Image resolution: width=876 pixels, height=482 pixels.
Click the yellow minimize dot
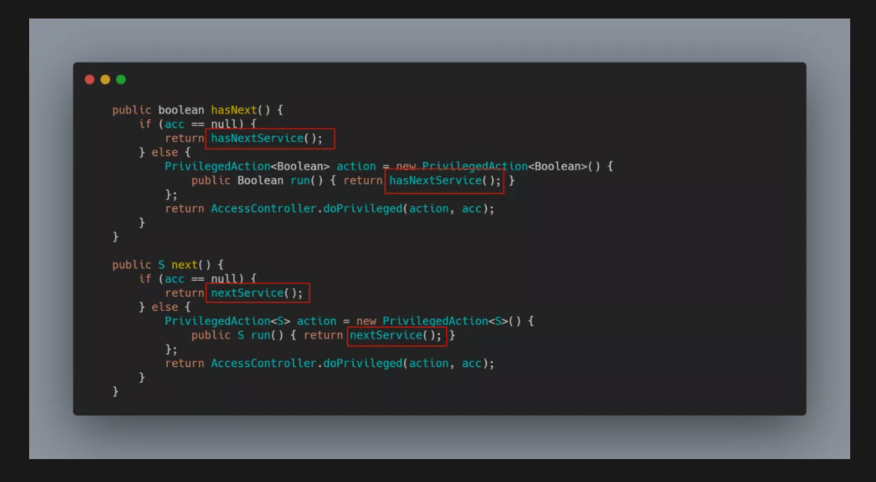105,80
